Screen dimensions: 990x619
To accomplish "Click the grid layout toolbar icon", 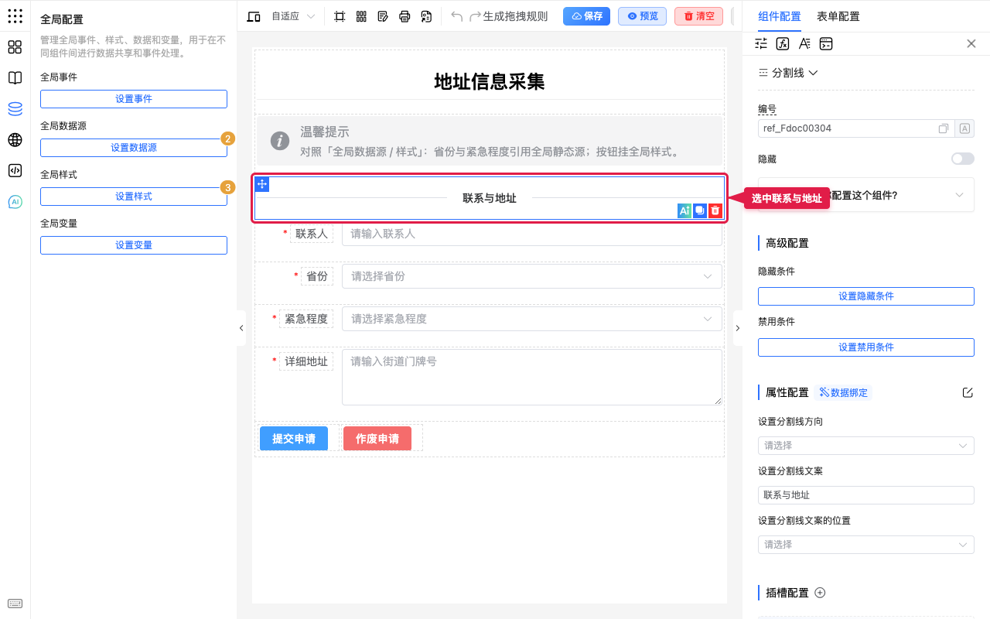I will (361, 16).
